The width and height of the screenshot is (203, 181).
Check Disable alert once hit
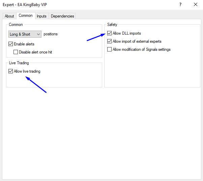click(x=16, y=52)
